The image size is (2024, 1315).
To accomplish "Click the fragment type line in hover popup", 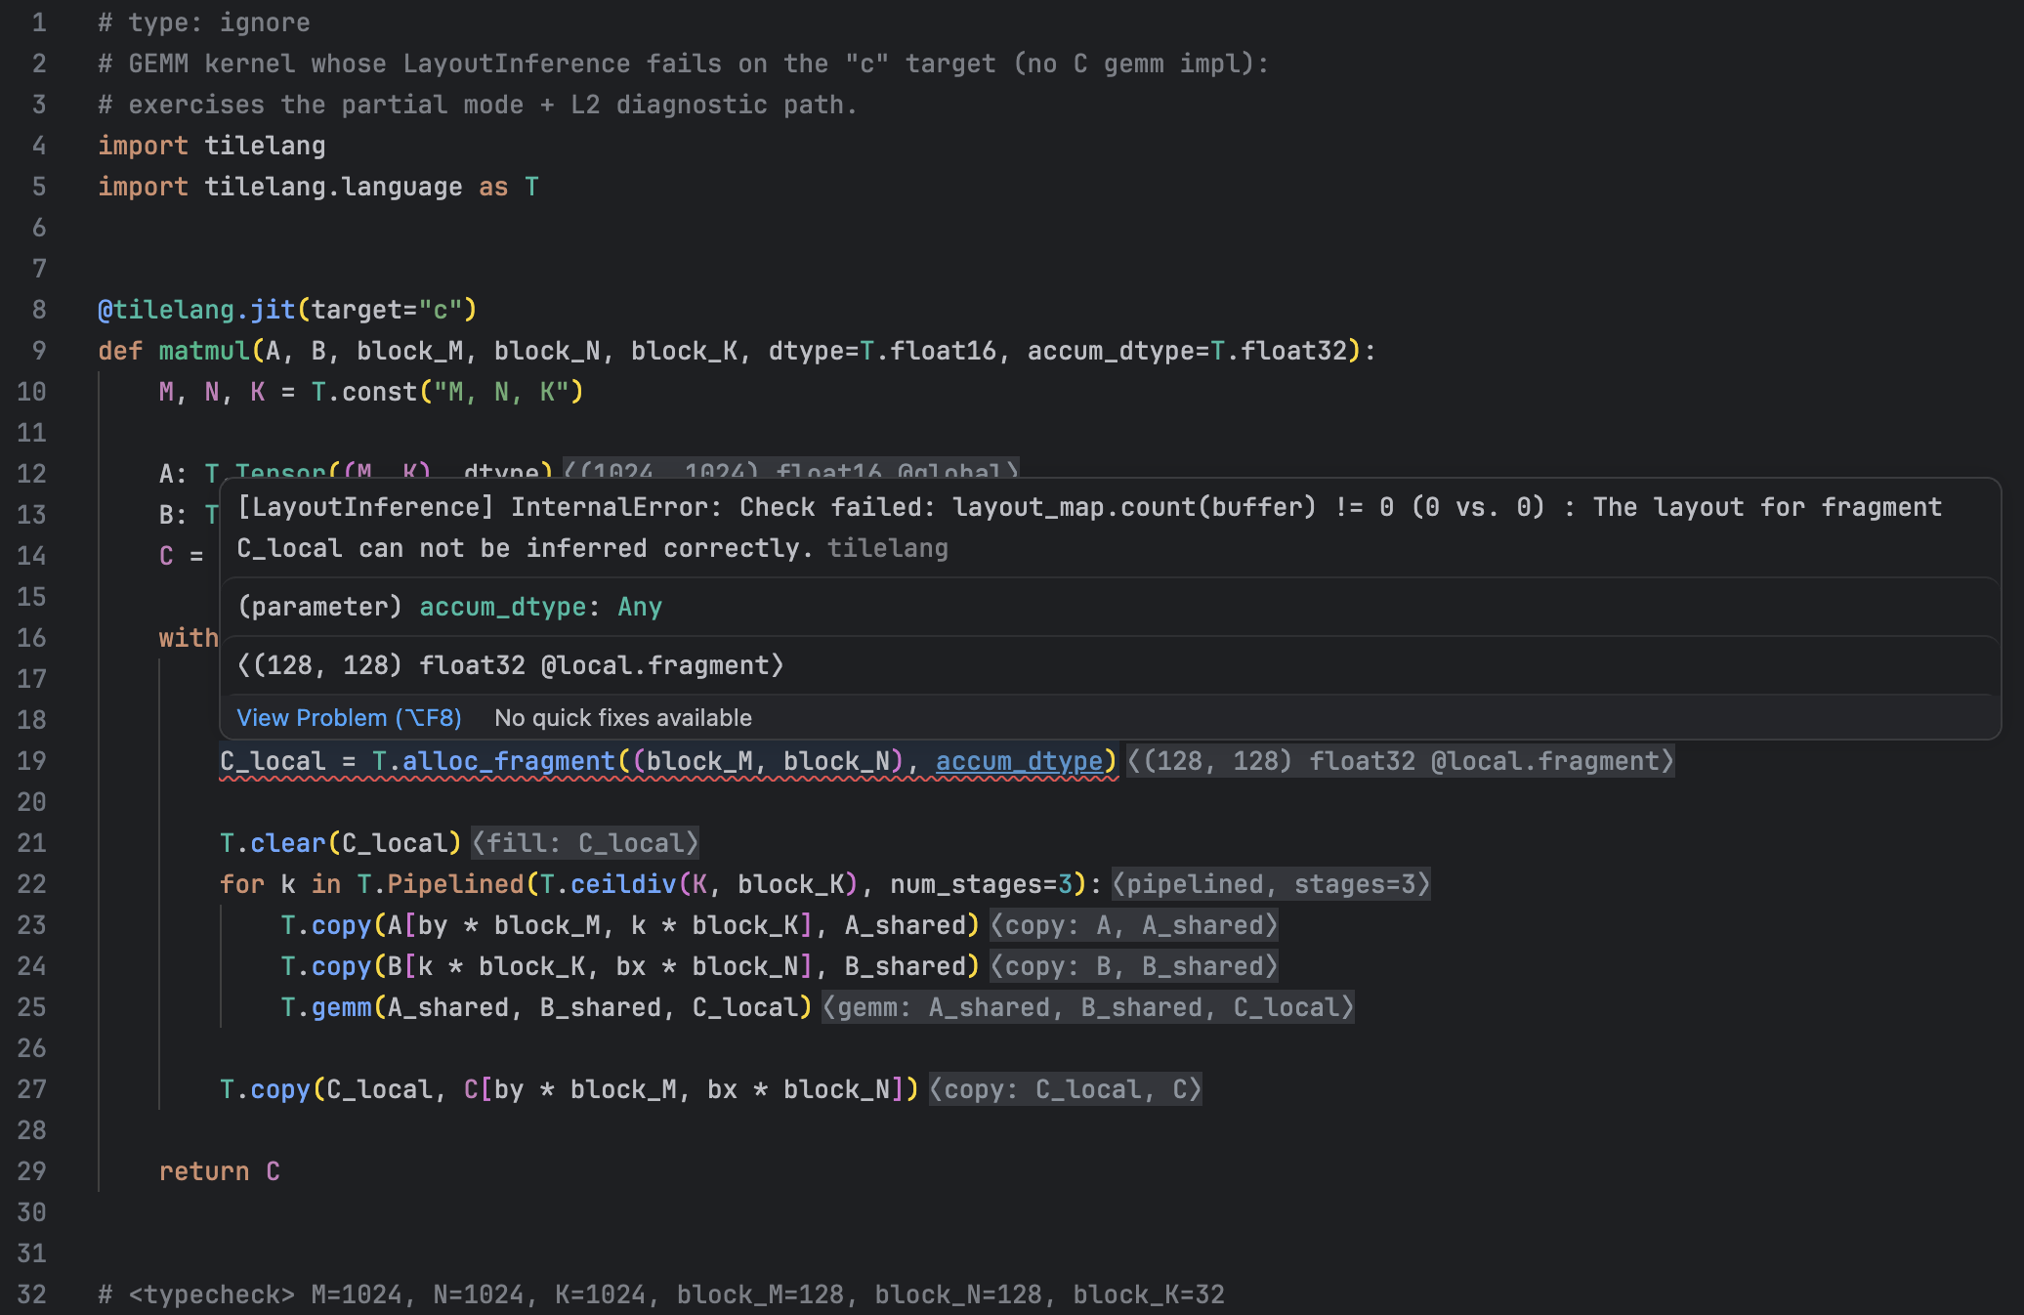I will (510, 665).
